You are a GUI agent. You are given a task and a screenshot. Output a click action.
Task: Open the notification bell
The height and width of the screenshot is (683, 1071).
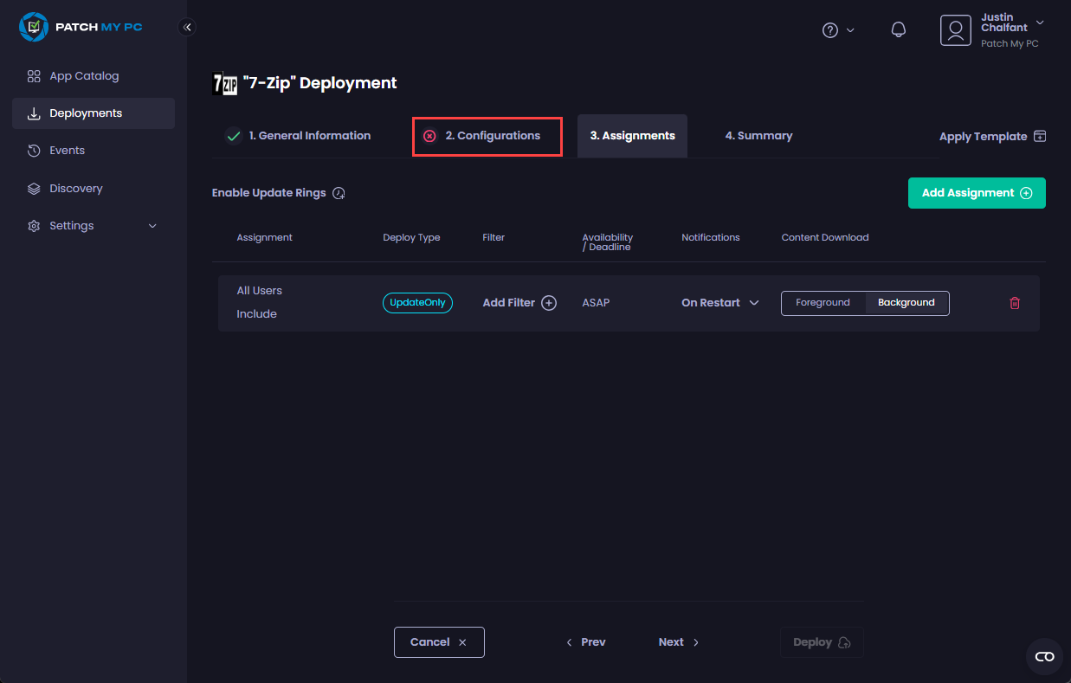[898, 29]
